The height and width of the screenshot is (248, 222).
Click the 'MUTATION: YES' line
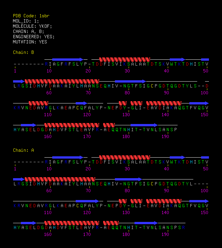point(30,42)
